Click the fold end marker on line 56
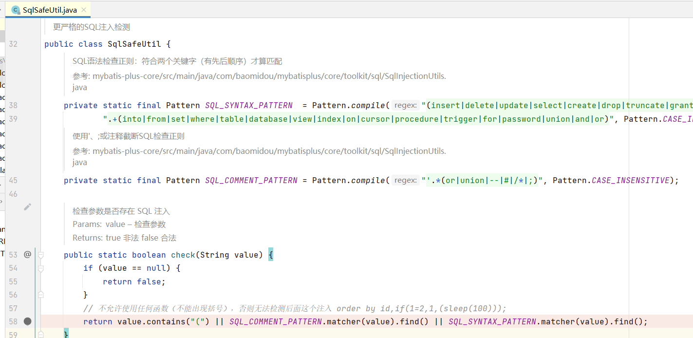Screen dimensions: 693x338 pos(41,295)
